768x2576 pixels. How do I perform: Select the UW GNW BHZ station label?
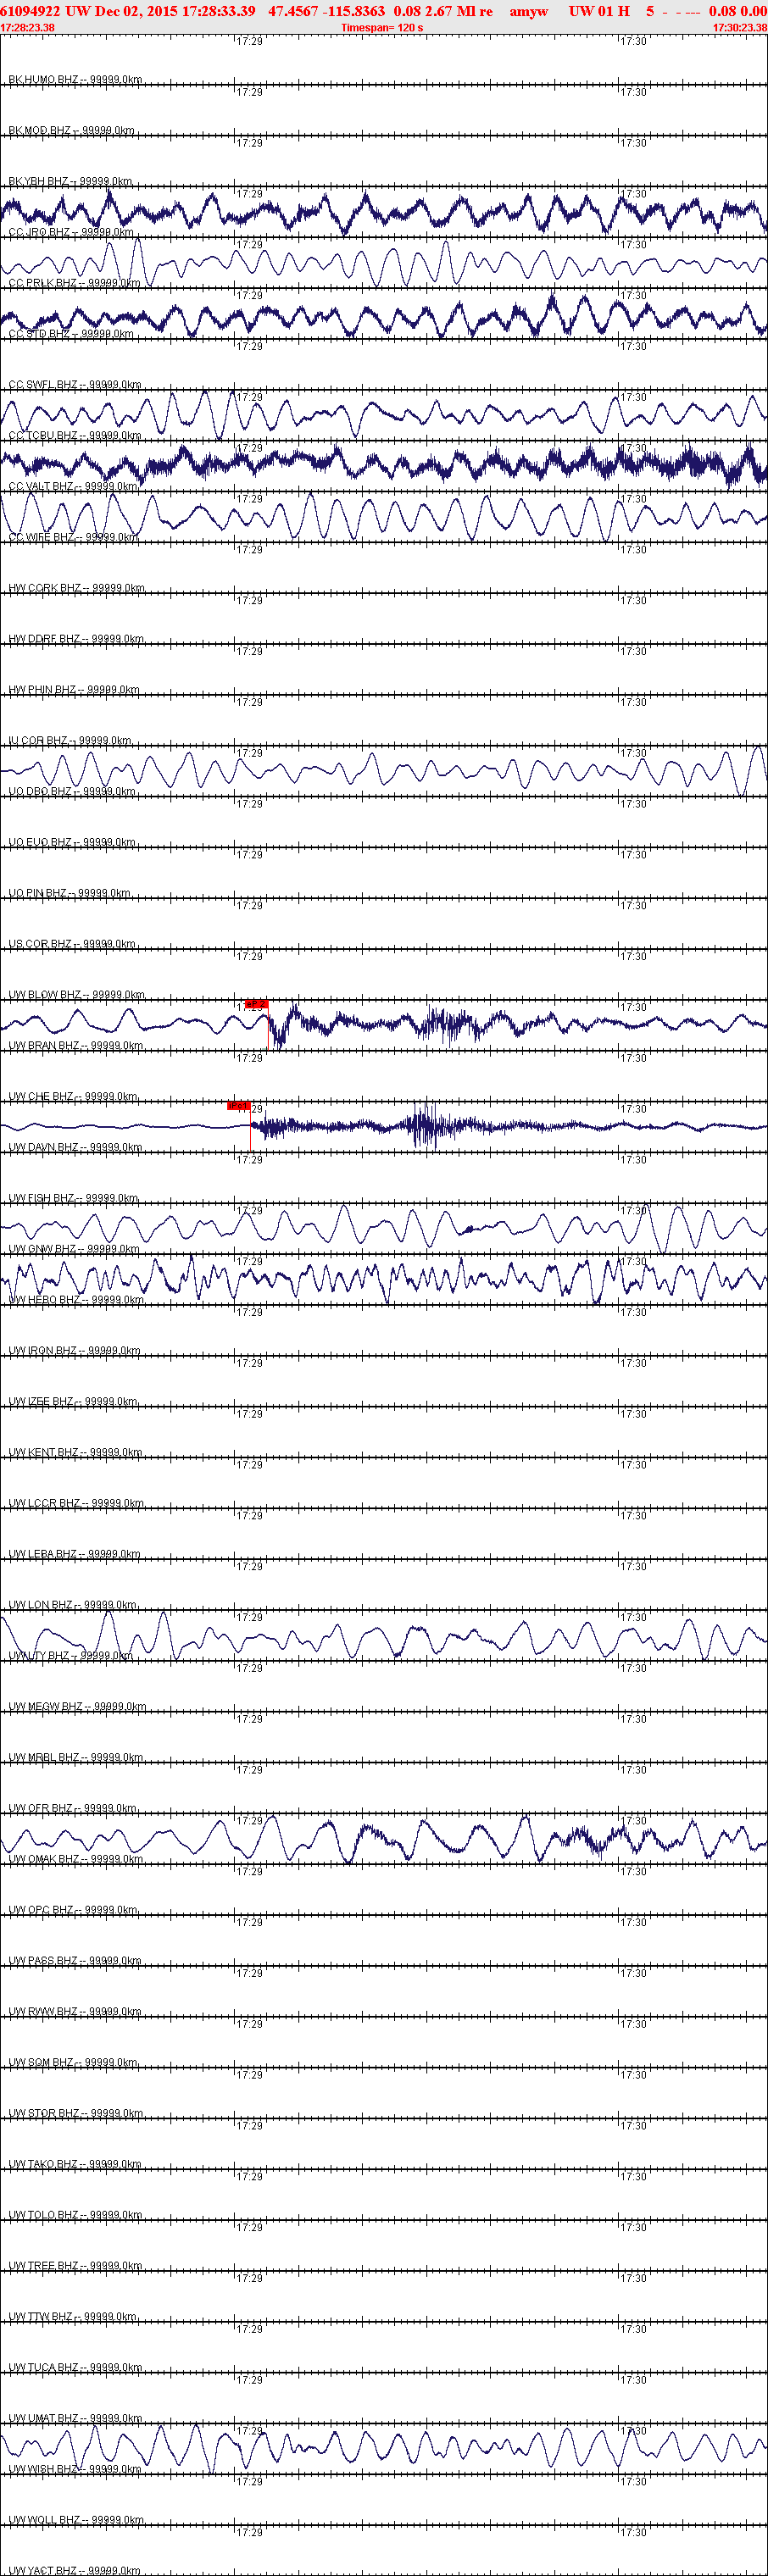click(x=74, y=1249)
